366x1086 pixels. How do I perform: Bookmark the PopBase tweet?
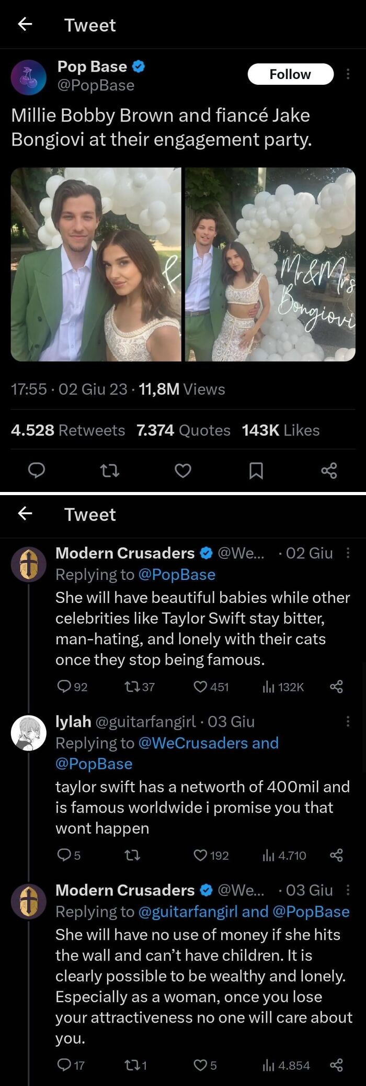coord(256,471)
